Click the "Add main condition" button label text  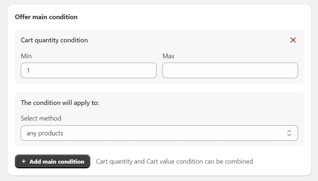coord(57,161)
